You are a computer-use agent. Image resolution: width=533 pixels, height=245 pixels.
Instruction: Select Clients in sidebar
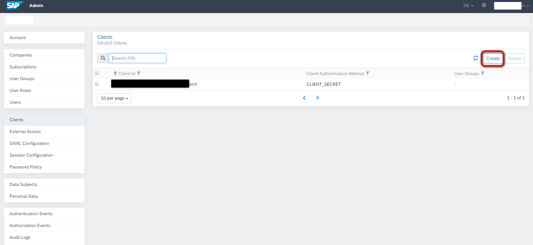[x=44, y=120]
